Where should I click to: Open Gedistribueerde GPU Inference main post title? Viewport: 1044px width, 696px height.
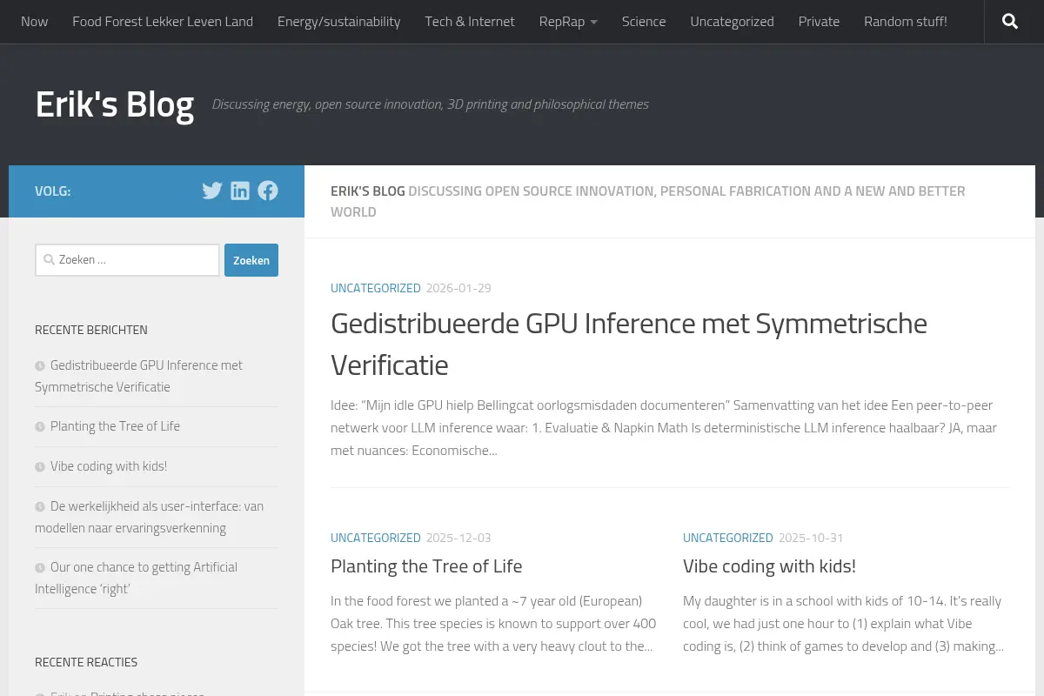pos(629,344)
